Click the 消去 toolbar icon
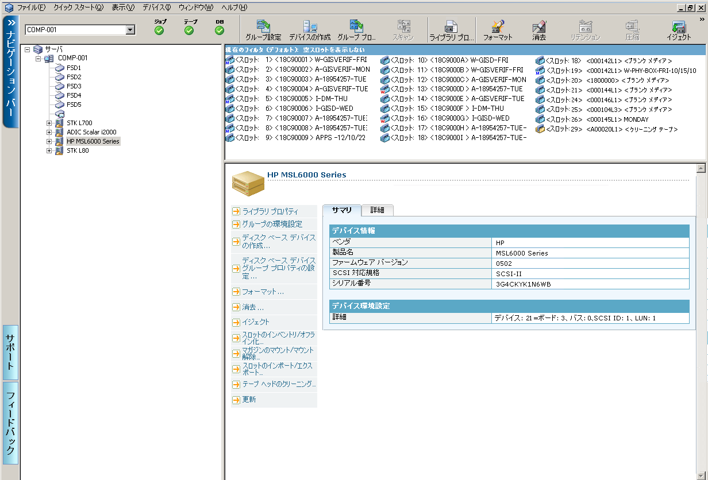The image size is (708, 480). coord(539,29)
